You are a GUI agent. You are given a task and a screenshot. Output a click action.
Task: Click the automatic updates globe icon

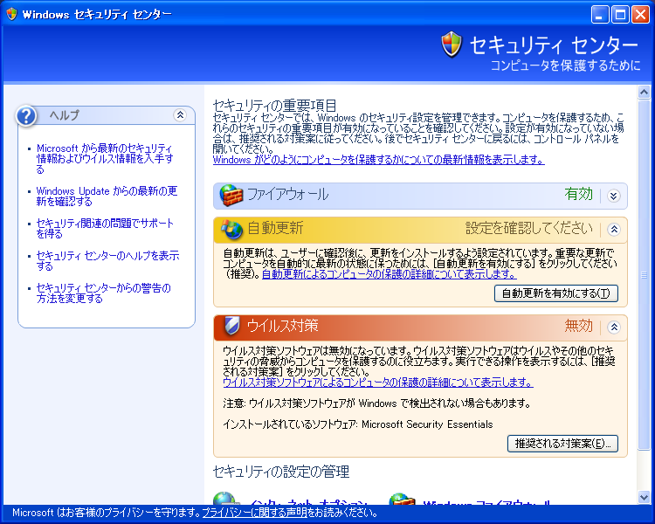(x=231, y=229)
